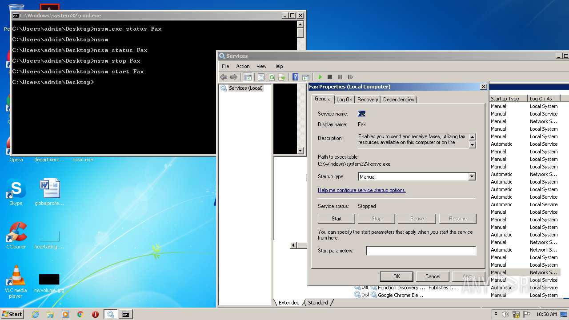Open Internet Explorer from taskbar
This screenshot has width=569, height=320.
pos(36,314)
